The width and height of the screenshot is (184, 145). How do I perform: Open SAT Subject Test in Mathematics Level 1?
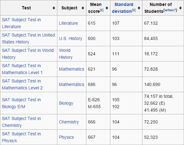(x=22, y=69)
